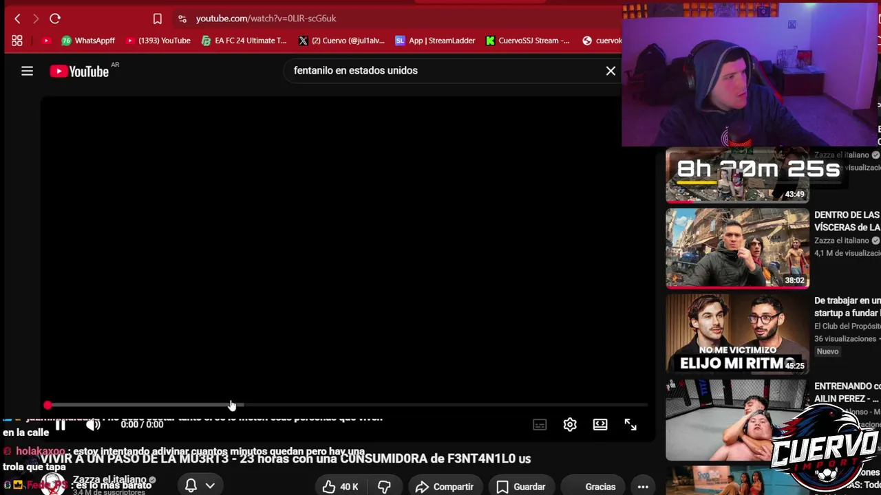The width and height of the screenshot is (881, 495).
Task: Open the WhatsAppff bookmark
Action: tap(88, 41)
